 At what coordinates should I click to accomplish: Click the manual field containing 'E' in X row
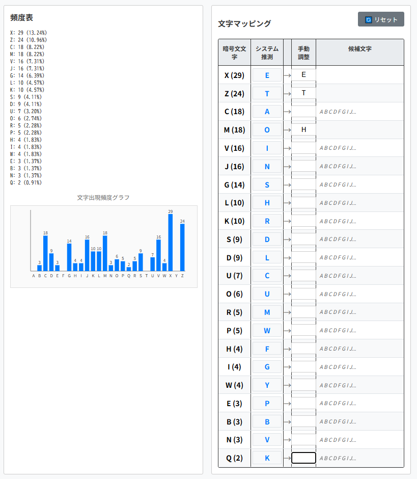click(303, 75)
